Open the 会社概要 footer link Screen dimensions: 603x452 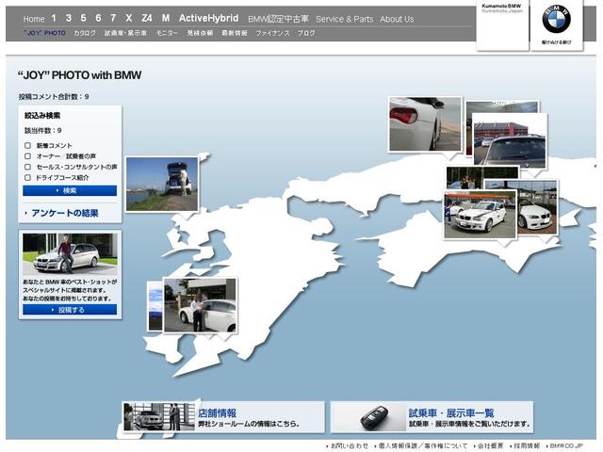[489, 445]
